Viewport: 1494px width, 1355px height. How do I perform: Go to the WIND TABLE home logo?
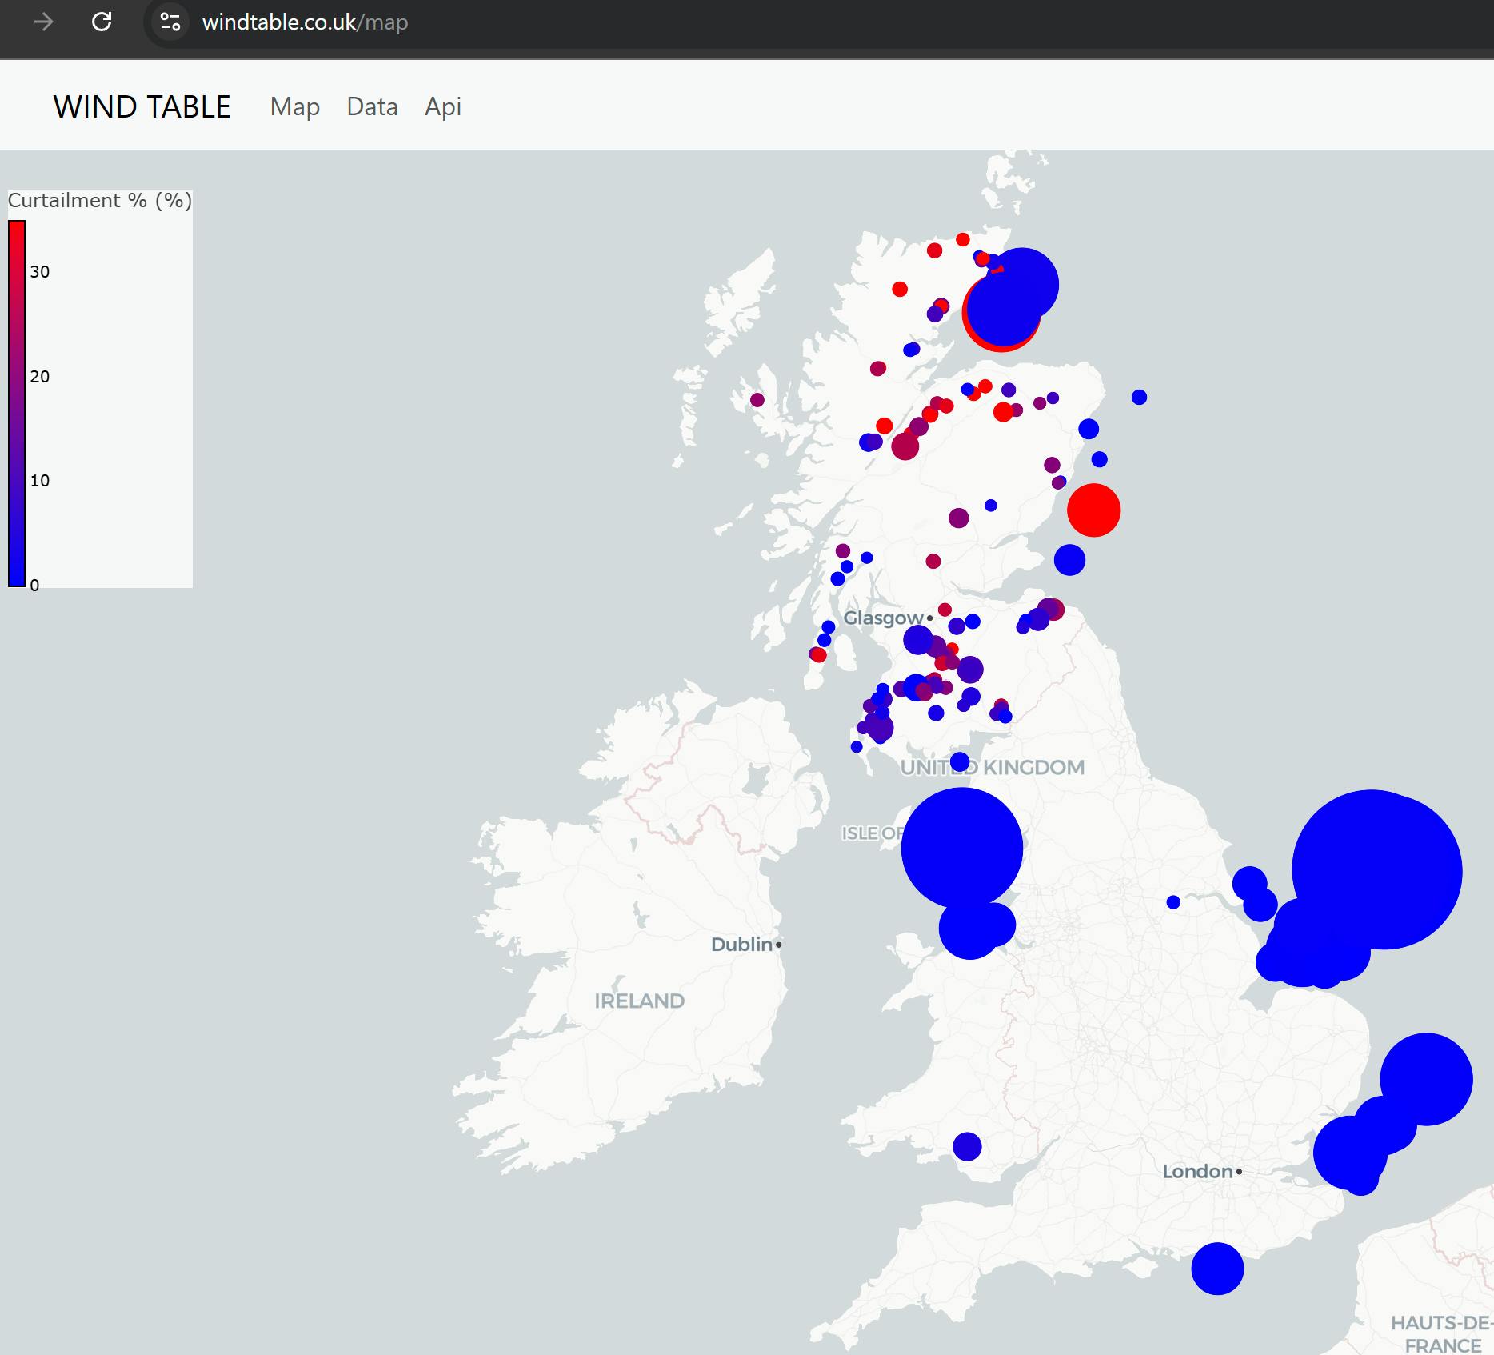(142, 106)
